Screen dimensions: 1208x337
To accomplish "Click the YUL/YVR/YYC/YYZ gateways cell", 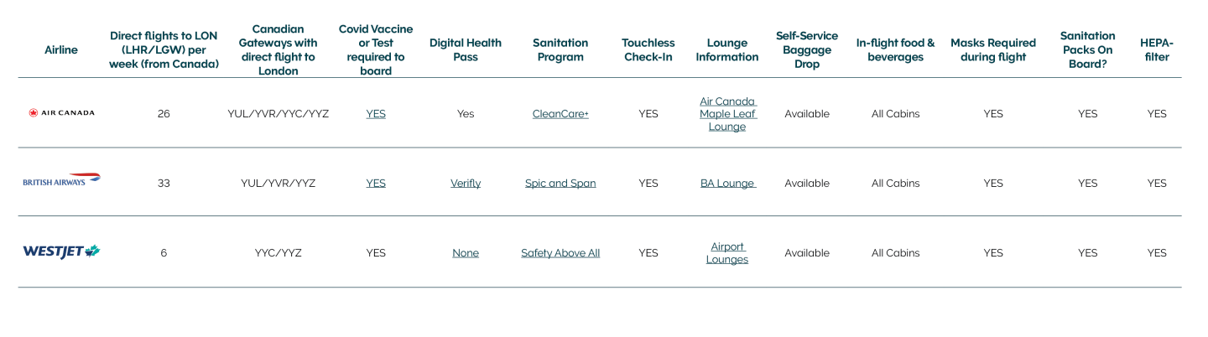I will pos(279,114).
